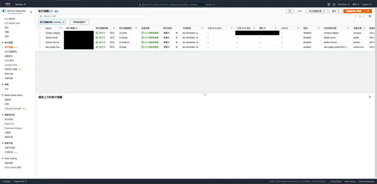
Task: Click the AWS services search field
Action: 177,4
